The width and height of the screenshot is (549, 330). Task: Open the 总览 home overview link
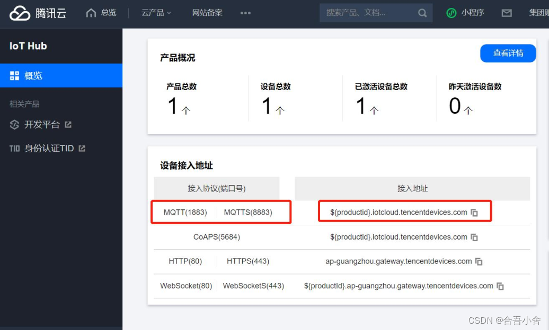pyautogui.click(x=101, y=13)
